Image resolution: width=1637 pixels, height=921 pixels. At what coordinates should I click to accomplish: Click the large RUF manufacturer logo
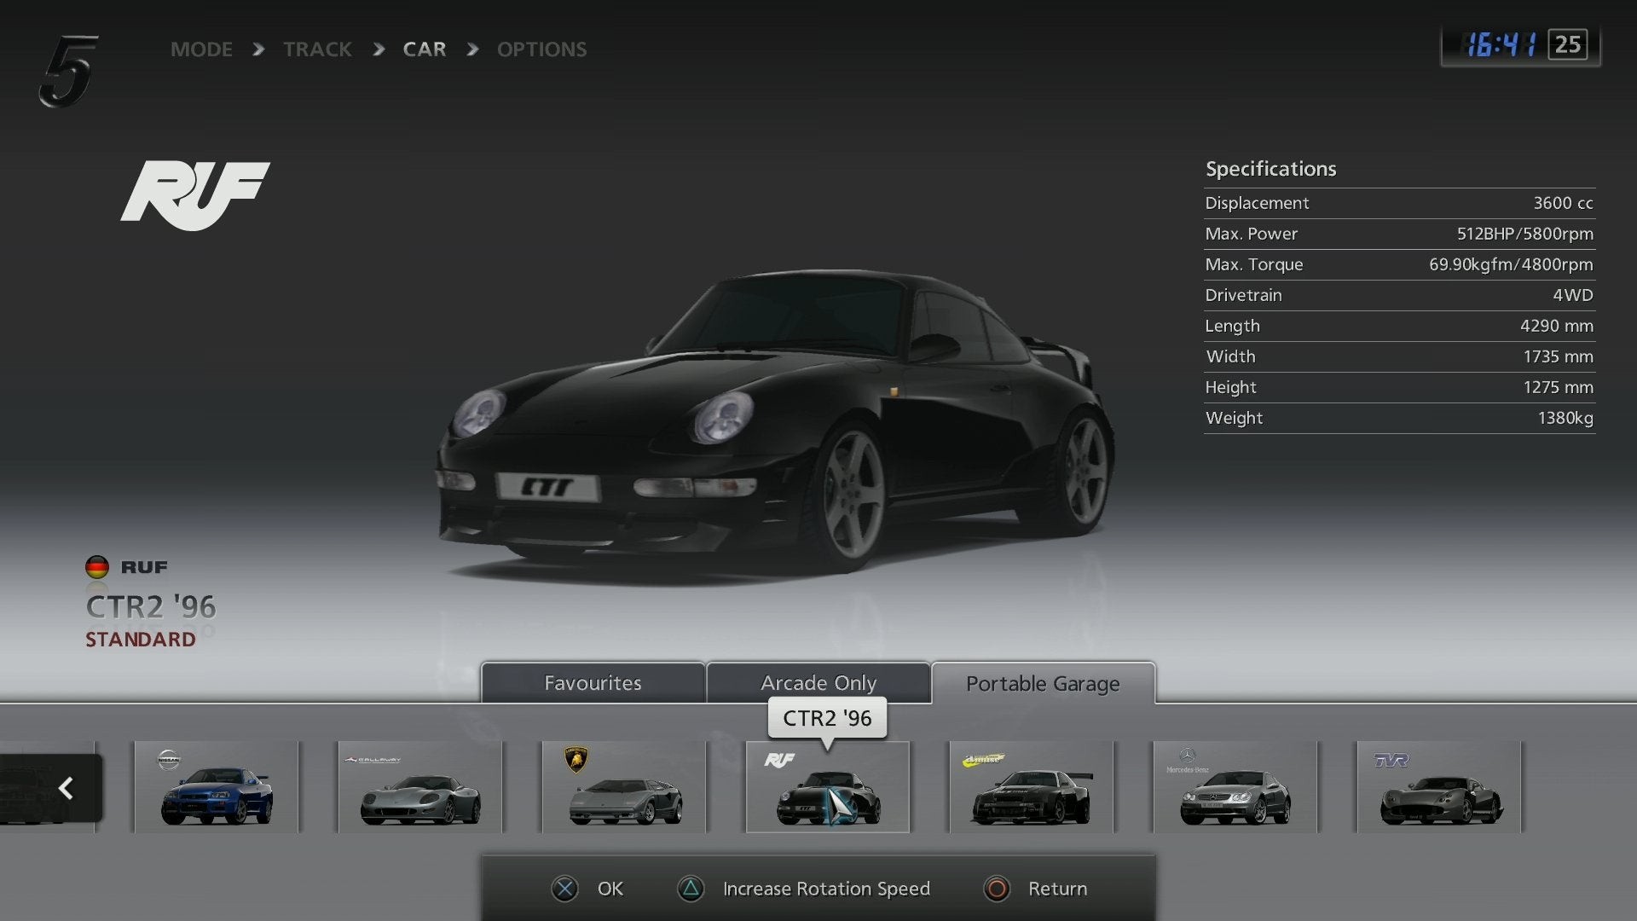click(x=195, y=194)
